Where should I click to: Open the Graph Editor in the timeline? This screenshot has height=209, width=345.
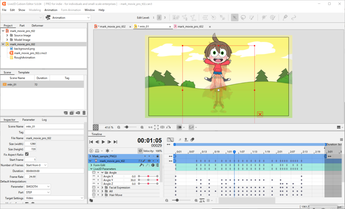(170, 139)
